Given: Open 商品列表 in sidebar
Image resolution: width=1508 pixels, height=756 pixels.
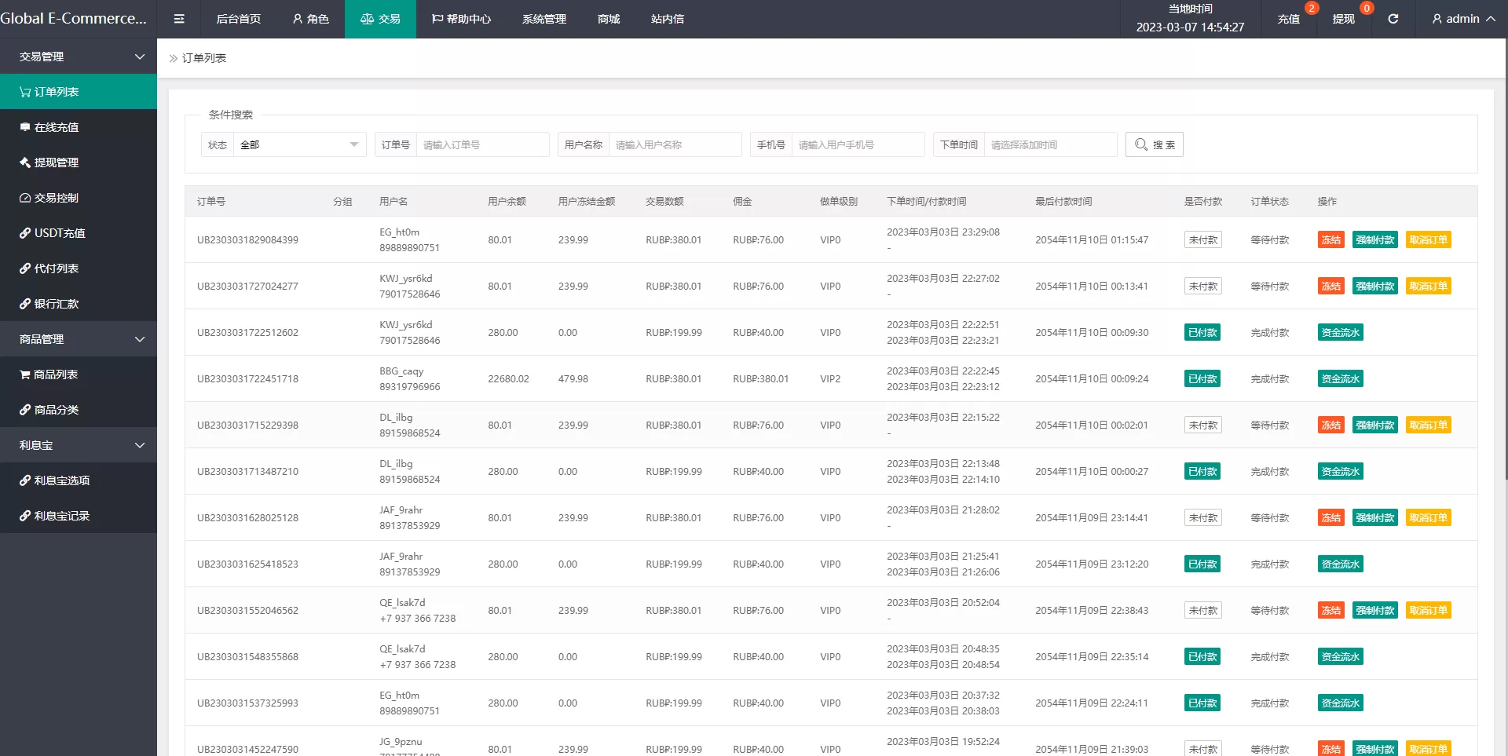Looking at the screenshot, I should point(55,374).
